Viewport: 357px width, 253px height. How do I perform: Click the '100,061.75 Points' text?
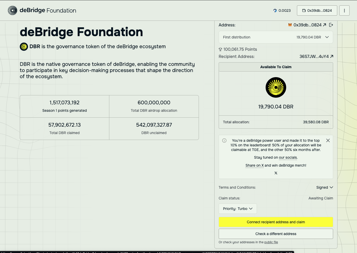pyautogui.click(x=240, y=49)
